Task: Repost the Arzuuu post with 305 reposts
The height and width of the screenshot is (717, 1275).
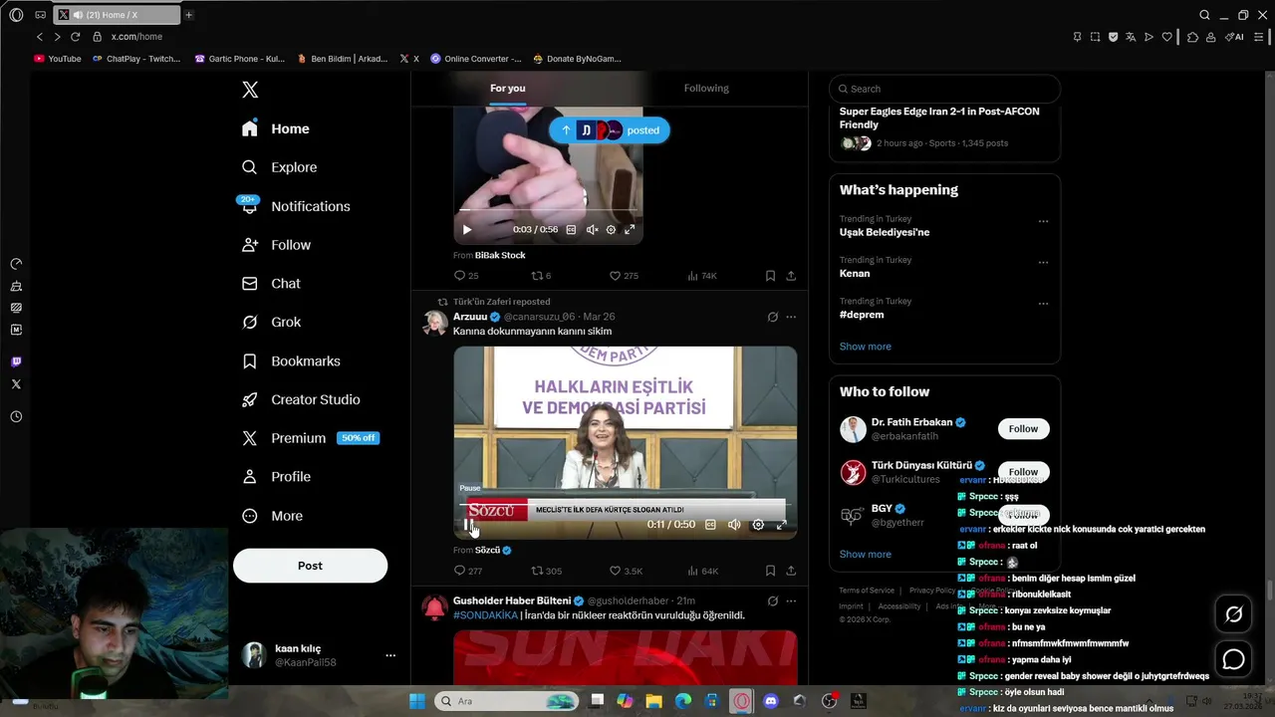Action: 546,571
